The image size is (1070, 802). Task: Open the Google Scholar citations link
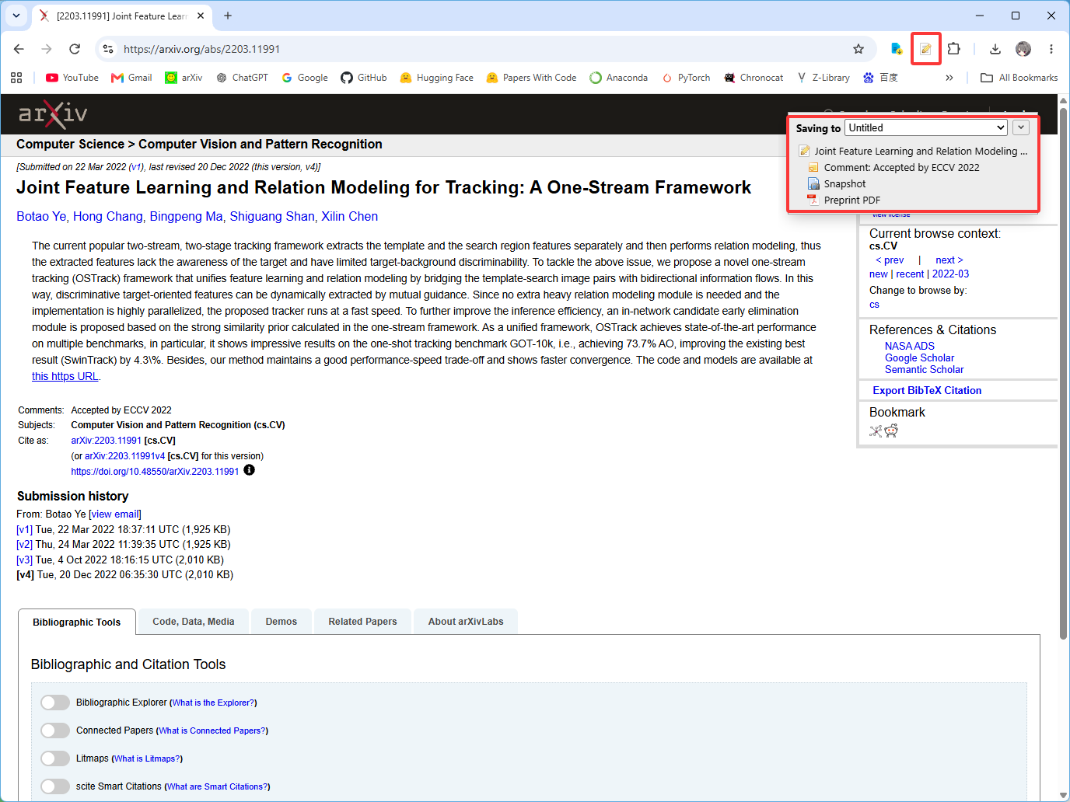pos(919,358)
